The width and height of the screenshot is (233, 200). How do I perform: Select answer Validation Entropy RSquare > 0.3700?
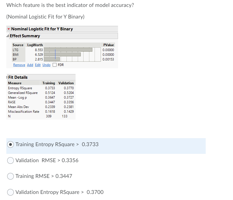point(10,192)
